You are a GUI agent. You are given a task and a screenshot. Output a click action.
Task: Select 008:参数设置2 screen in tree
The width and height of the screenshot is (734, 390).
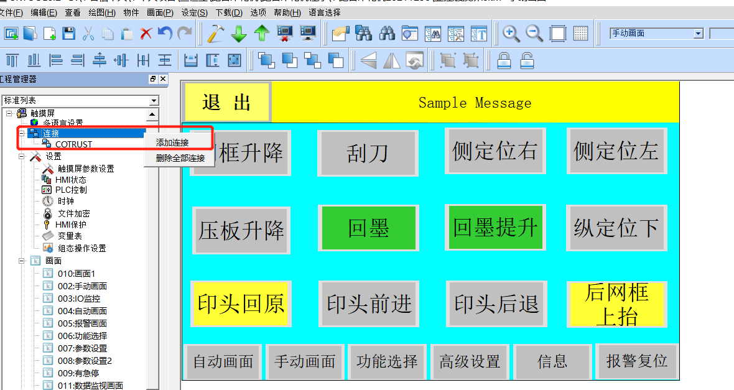[85, 361]
